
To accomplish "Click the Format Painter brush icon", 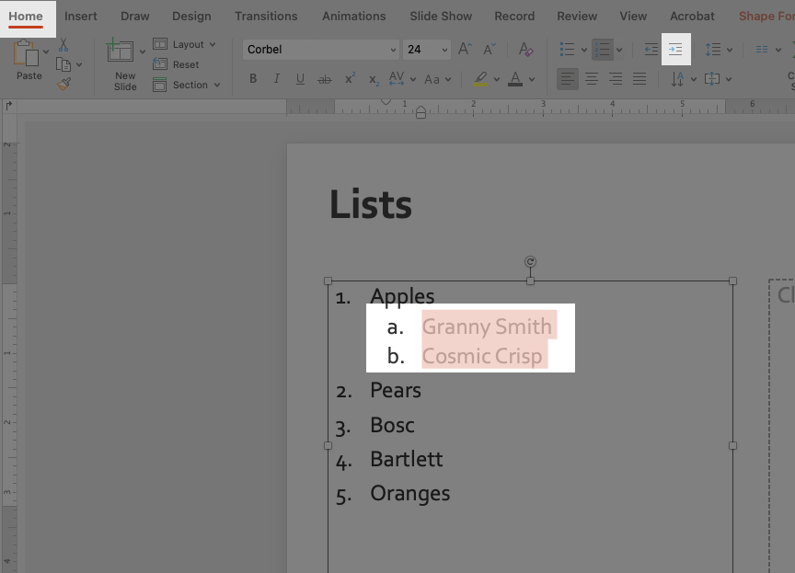I will click(63, 84).
